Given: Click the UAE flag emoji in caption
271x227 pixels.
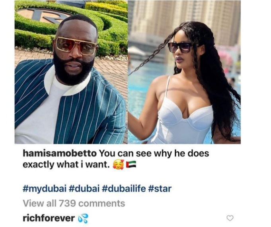Looking at the screenshot, I should [131, 165].
